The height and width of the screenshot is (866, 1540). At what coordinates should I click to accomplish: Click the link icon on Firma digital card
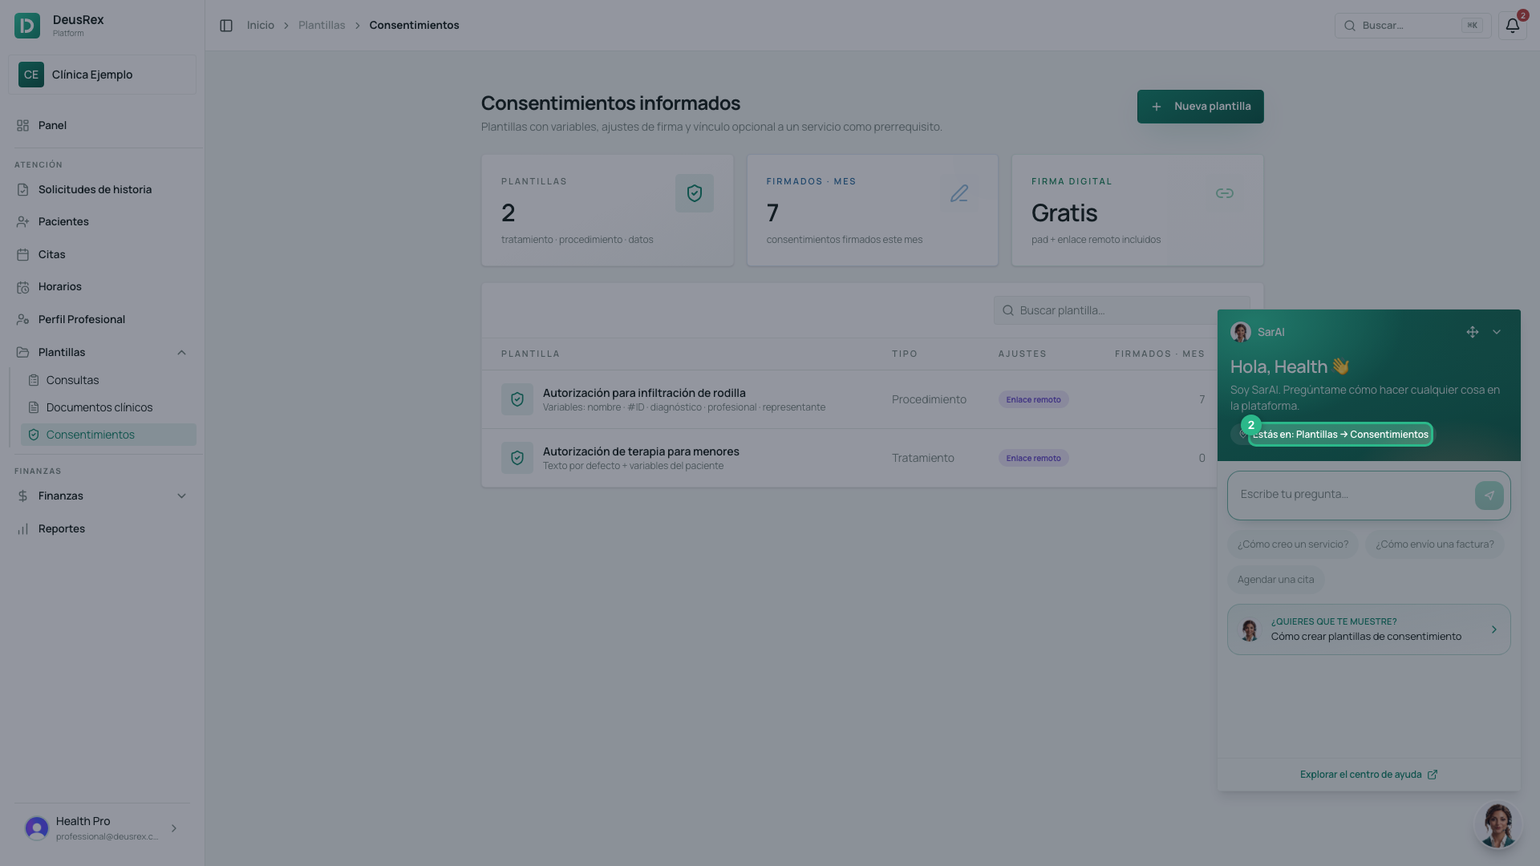coord(1224,193)
